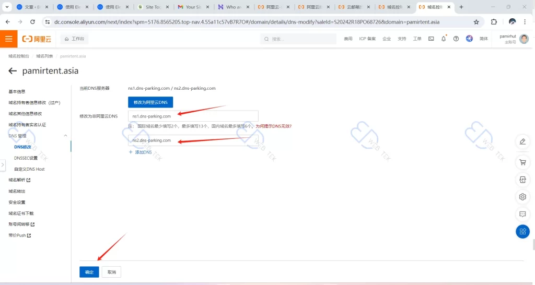This screenshot has width=535, height=285.
Task: Open 费用 menu in header
Action: 348,39
